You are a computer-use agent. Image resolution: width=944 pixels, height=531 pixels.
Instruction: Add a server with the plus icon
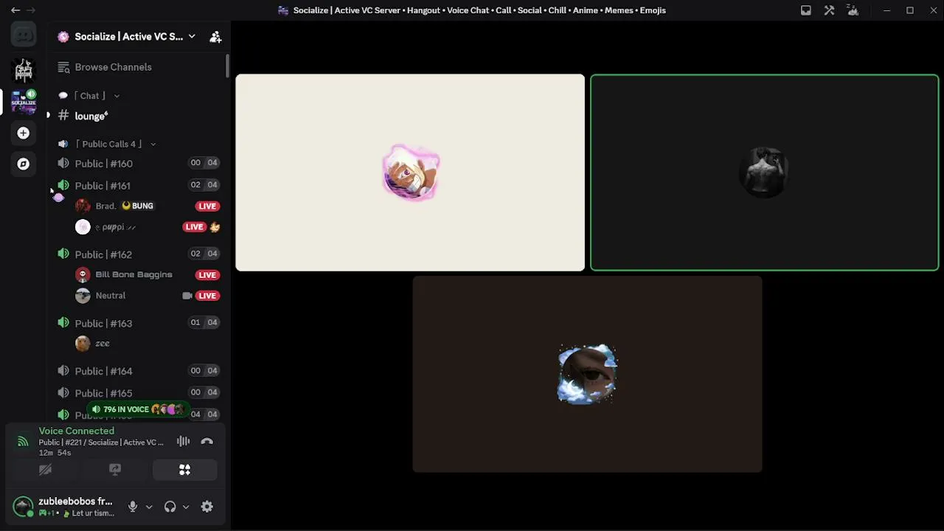click(24, 133)
